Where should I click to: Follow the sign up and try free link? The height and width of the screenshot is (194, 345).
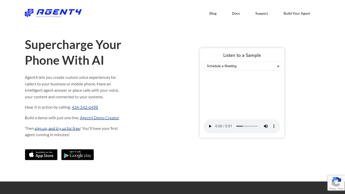pyautogui.click(x=57, y=128)
